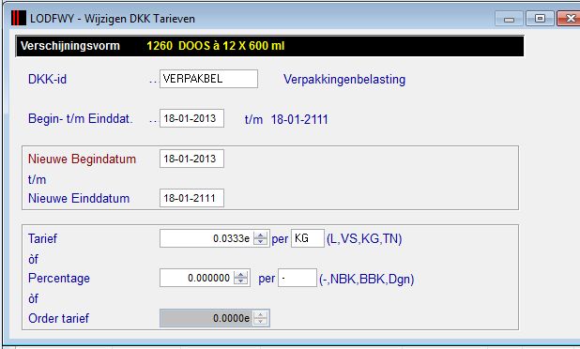The height and width of the screenshot is (349, 580).
Task: Click the Order tarief down spinner arrow
Action: pyautogui.click(x=260, y=322)
